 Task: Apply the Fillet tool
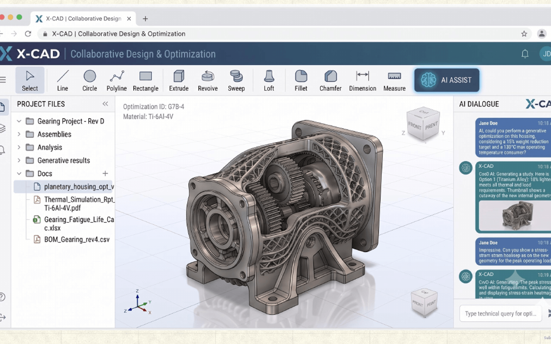[x=301, y=80]
